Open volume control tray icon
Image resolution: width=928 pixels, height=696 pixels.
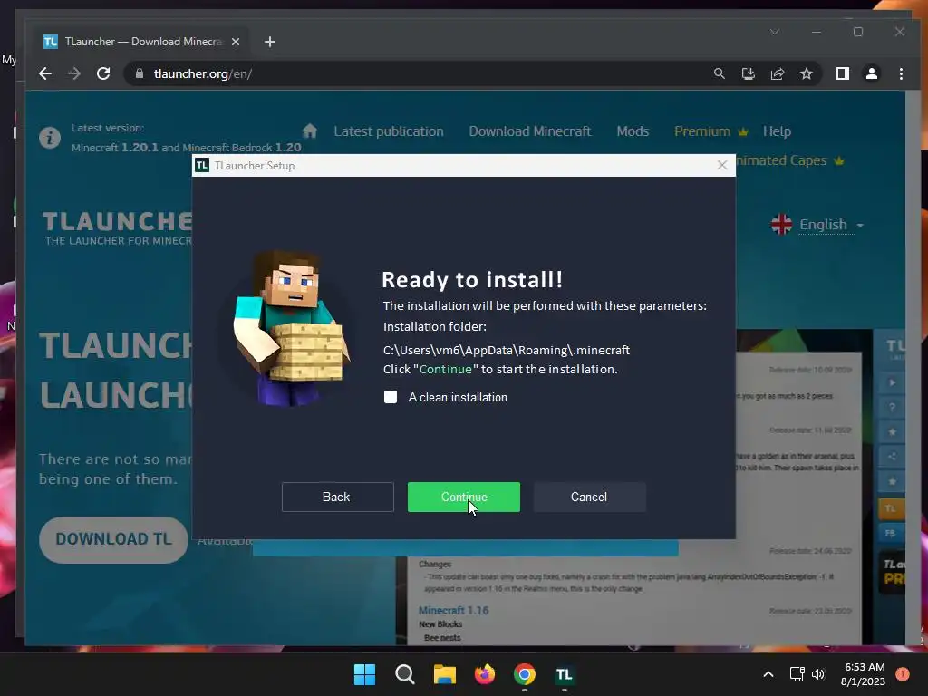[818, 674]
